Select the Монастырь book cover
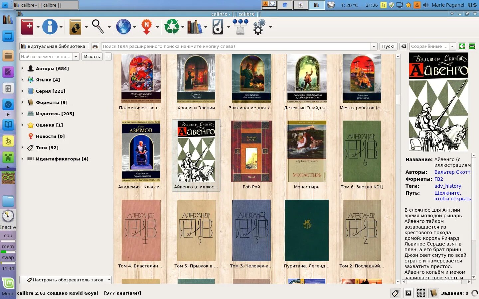479x299 pixels. (307, 151)
